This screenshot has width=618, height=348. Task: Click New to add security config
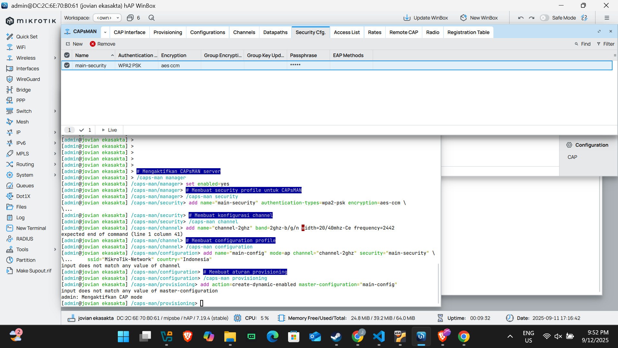coord(74,44)
